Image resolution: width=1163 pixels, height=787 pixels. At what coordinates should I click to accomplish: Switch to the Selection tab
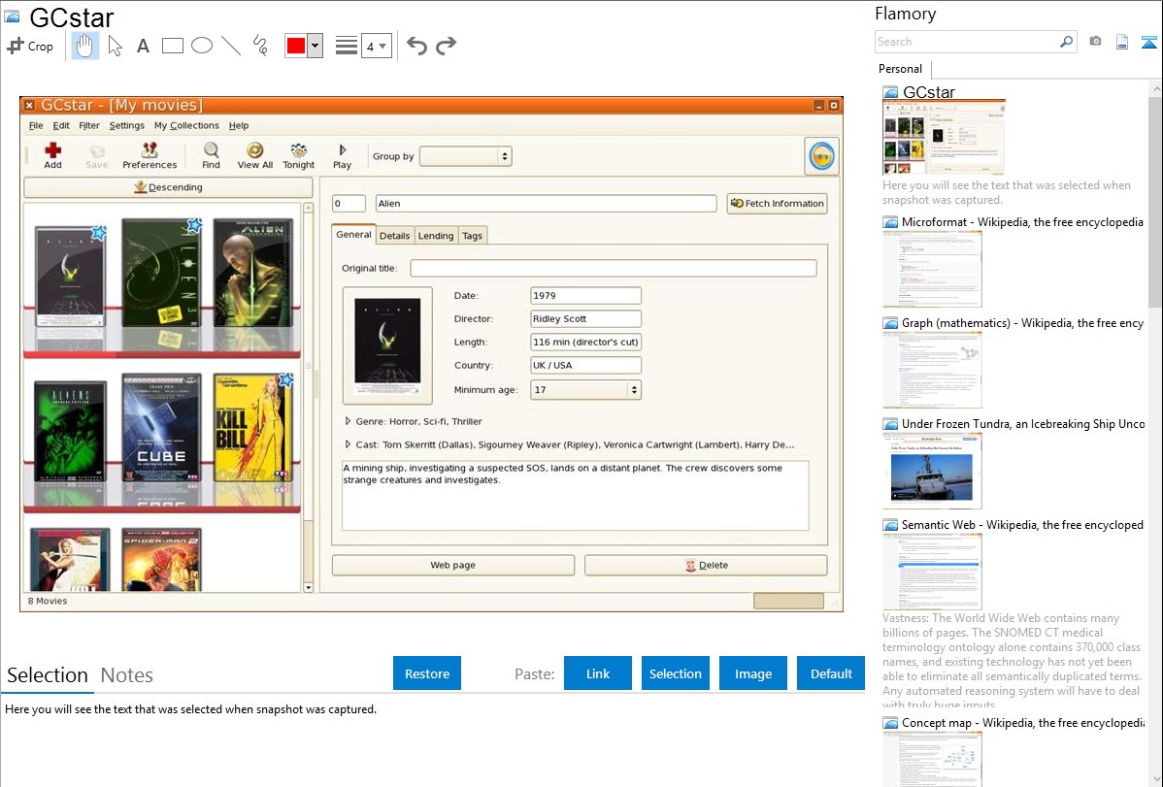click(x=48, y=675)
